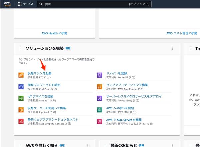Click the Route 53 purple icon
Viewport: 200px width, 147px height.
pos(99,75)
